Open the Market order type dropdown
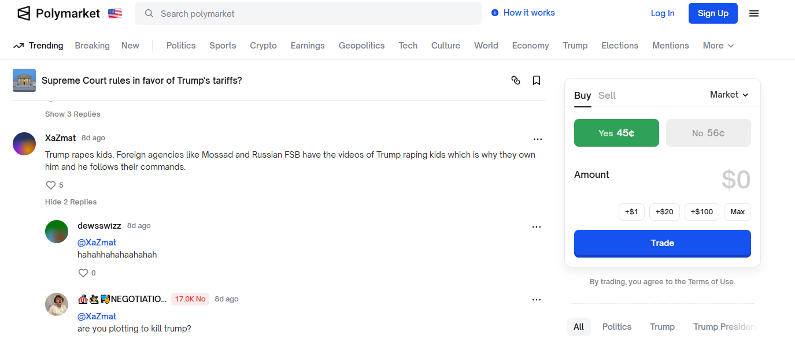This screenshot has height=339, width=795. click(x=729, y=95)
